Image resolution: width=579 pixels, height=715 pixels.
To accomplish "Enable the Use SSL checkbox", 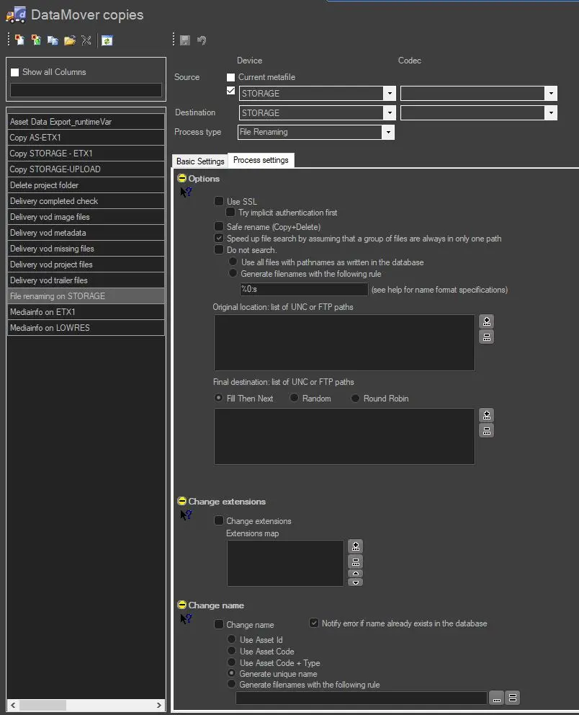I will [x=219, y=202].
